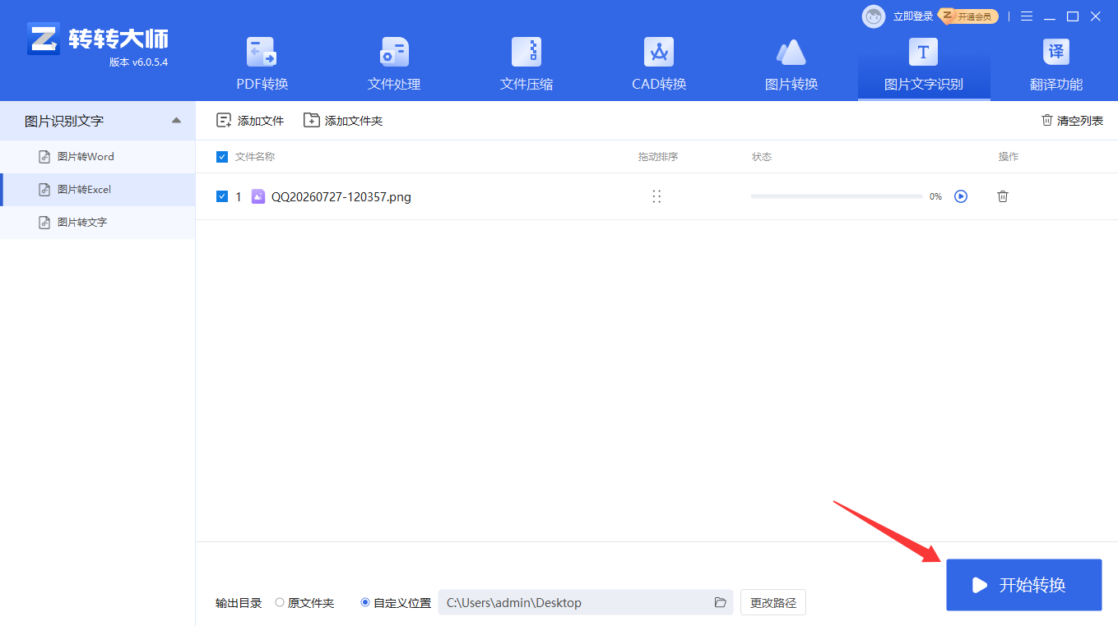Delete the file with the trash icon
This screenshot has height=626, width=1118.
point(1003,196)
